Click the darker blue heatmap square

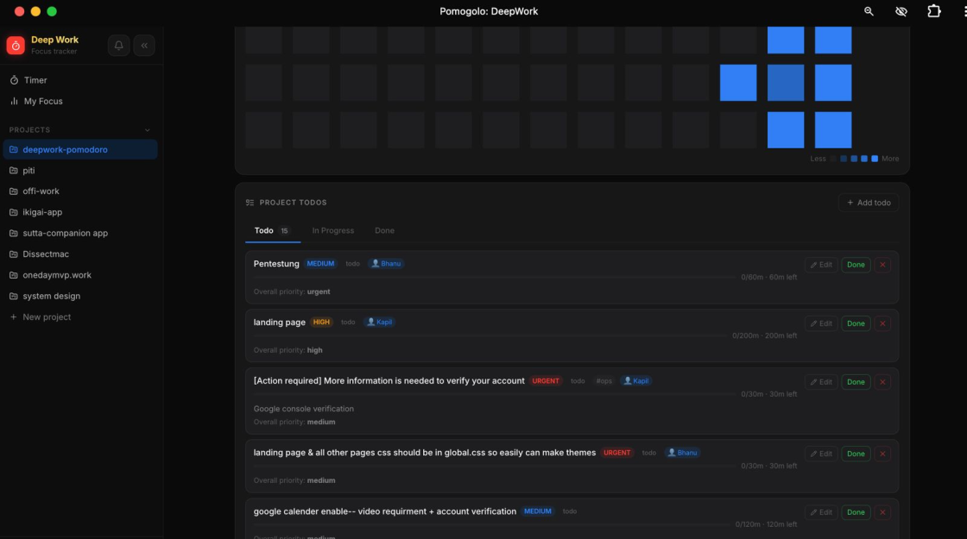[x=785, y=83]
